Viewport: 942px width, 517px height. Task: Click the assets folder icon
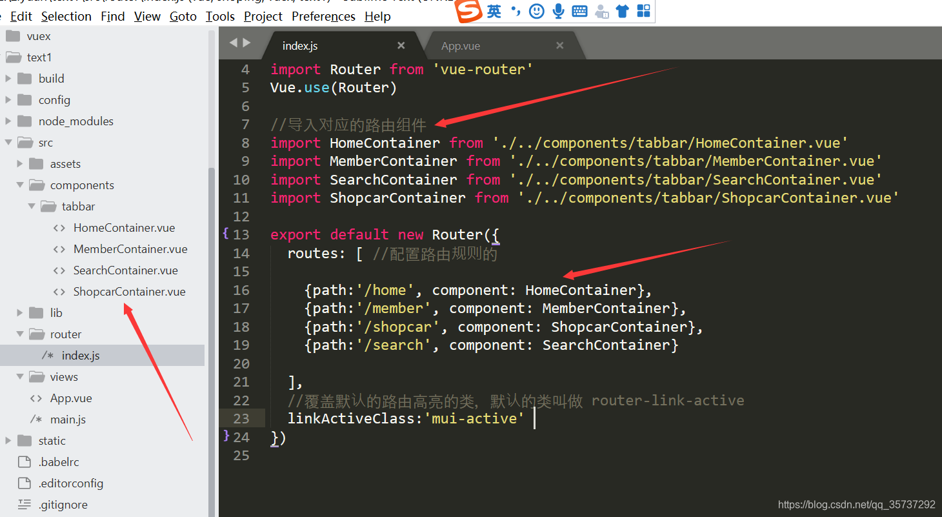[37, 164]
